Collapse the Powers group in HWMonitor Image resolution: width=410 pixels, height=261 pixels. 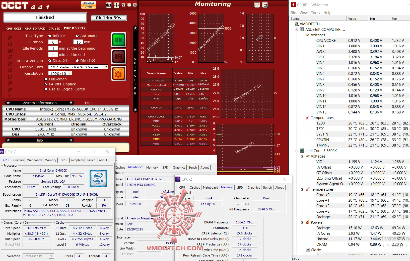click(302, 222)
